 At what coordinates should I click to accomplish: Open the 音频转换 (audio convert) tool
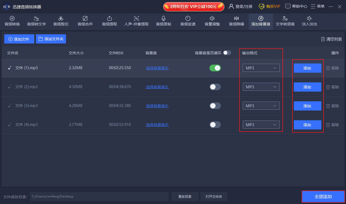click(x=12, y=21)
